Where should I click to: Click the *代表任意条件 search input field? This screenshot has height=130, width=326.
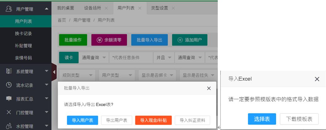130,58
